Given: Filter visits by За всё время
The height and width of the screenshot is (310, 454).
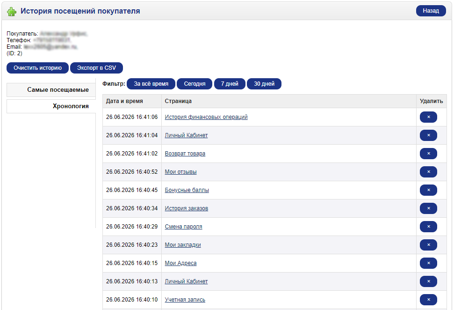Looking at the screenshot, I should 151,84.
